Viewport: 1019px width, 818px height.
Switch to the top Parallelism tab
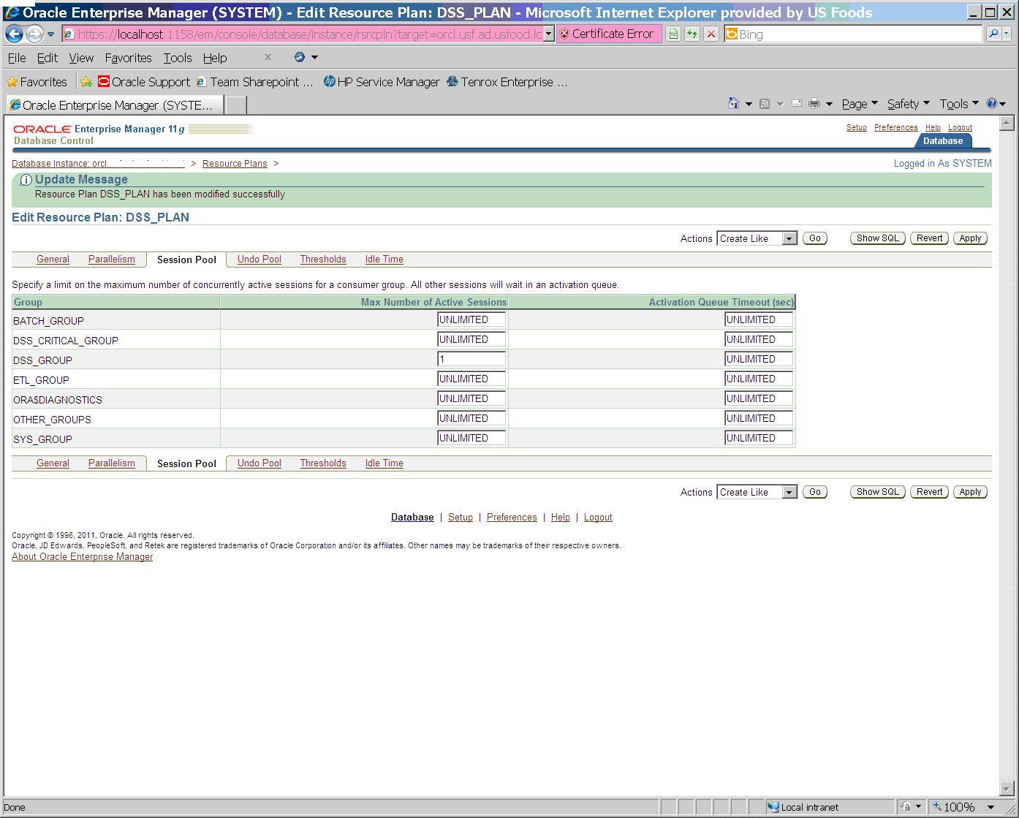(112, 260)
